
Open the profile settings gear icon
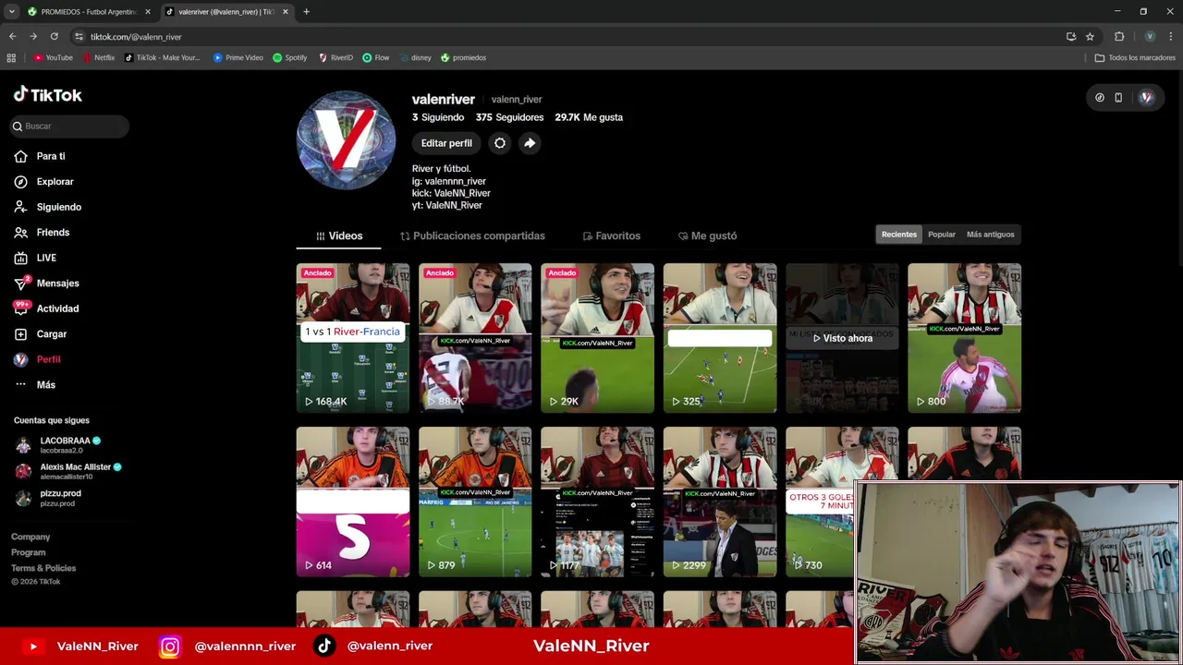click(x=500, y=143)
